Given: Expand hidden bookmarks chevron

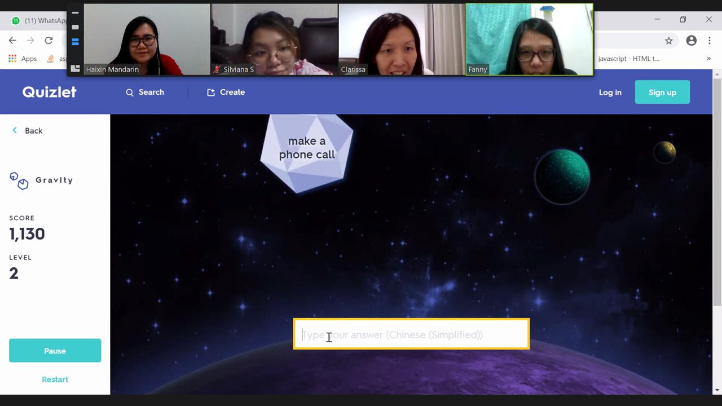Looking at the screenshot, I should tap(709, 59).
